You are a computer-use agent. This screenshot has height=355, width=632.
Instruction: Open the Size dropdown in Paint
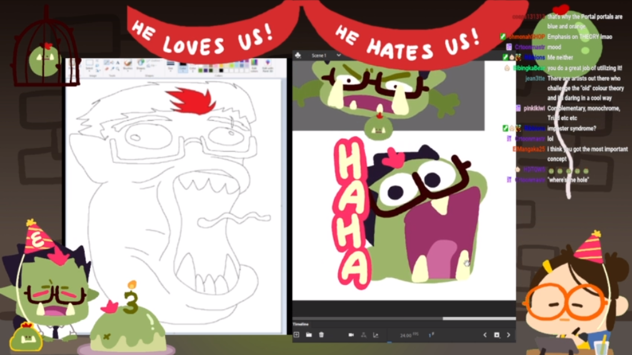(171, 66)
